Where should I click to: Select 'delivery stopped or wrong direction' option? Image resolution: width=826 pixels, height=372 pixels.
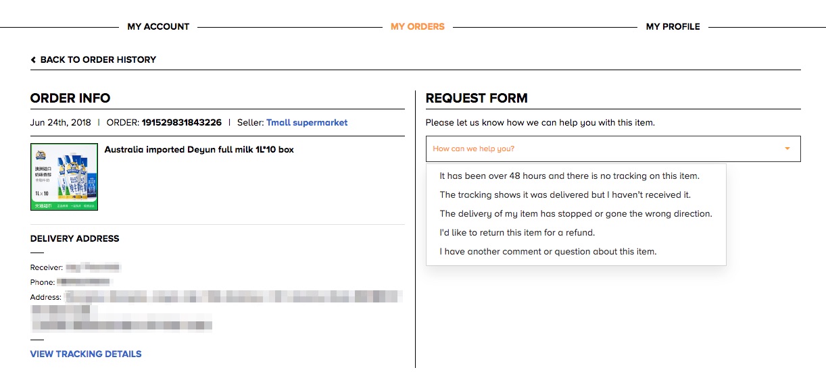click(x=576, y=213)
